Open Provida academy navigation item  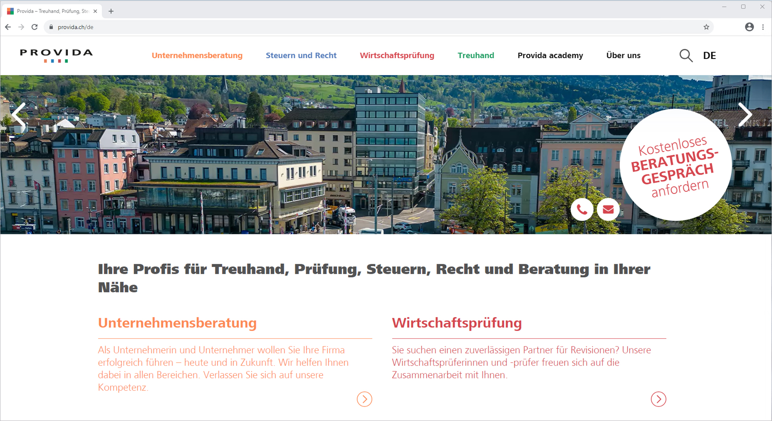[550, 55]
